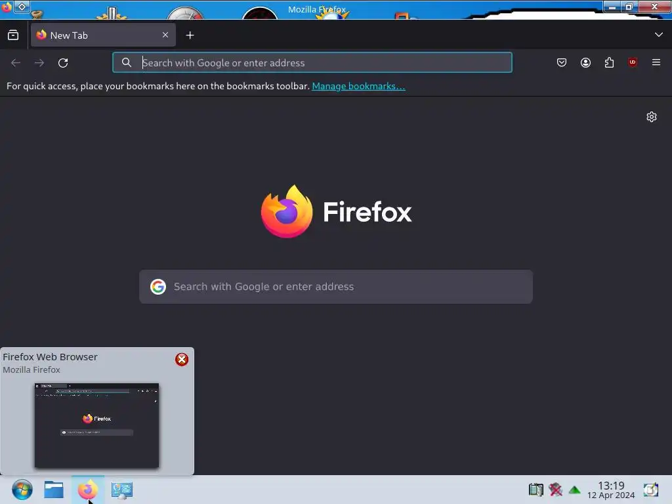Close the New Tab tab
The width and height of the screenshot is (672, 504).
pyautogui.click(x=165, y=35)
